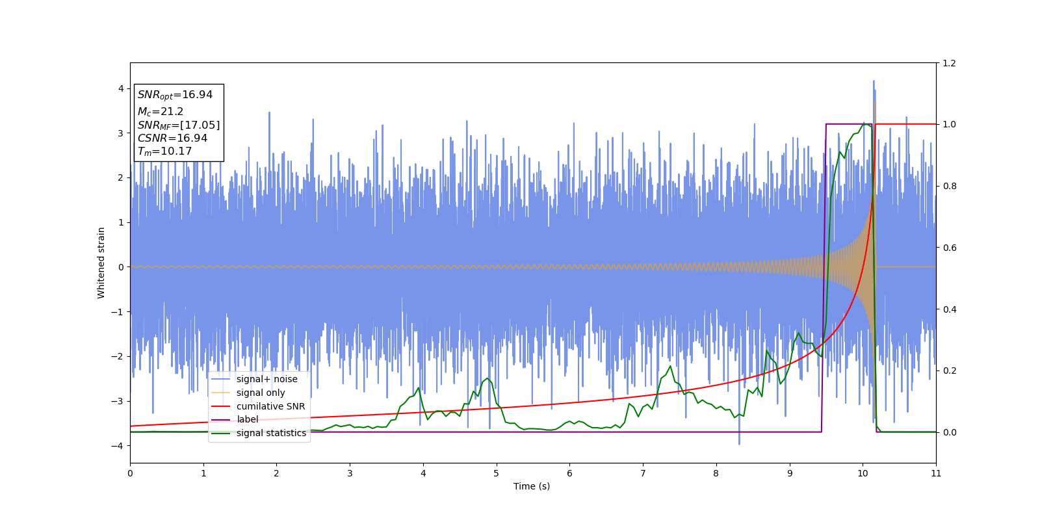The height and width of the screenshot is (520, 1040).
Task: Click right axis tick label 0.6
Action: 950,248
